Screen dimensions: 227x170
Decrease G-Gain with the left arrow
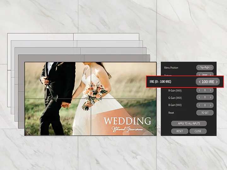(199, 97)
